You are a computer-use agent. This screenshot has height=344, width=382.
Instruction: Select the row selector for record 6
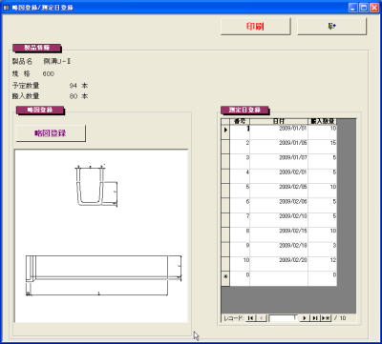pos(225,205)
